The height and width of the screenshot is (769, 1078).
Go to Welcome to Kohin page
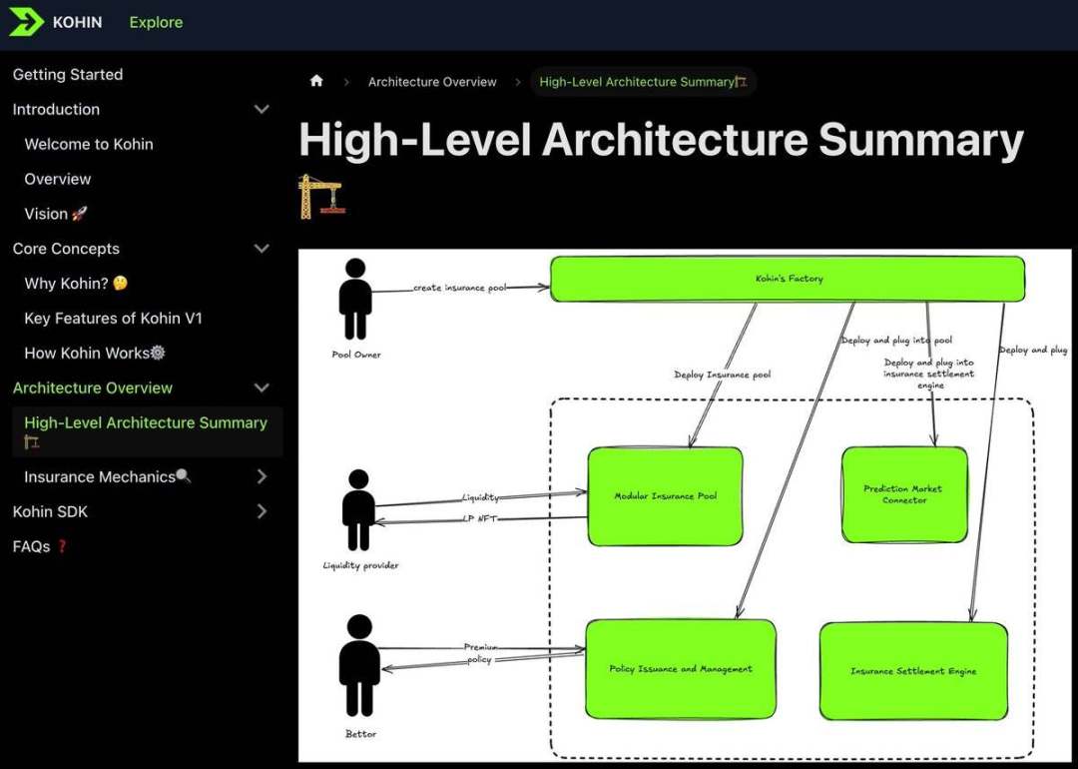(89, 145)
